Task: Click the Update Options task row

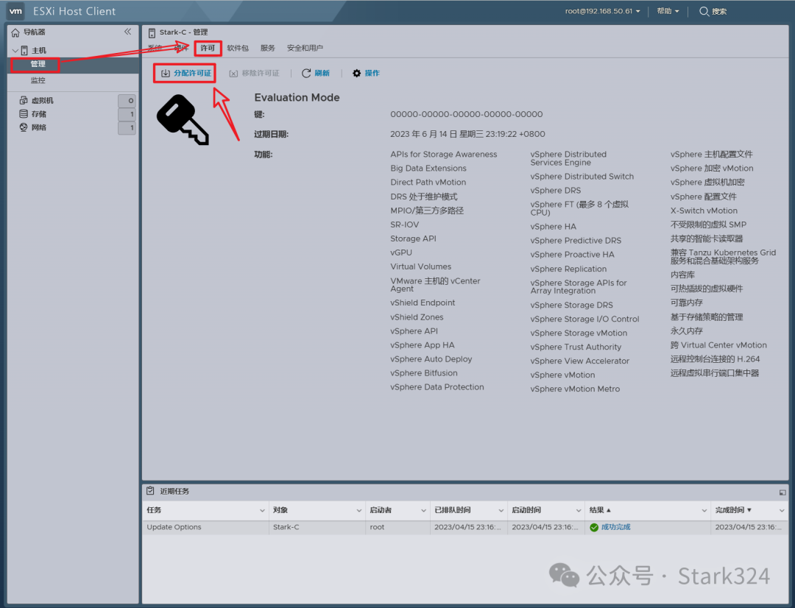Action: point(465,527)
